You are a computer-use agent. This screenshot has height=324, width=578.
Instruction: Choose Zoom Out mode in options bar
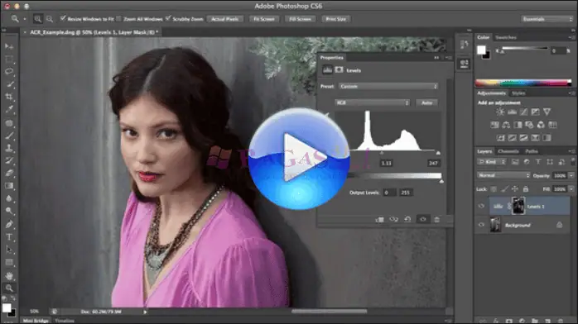(50, 19)
